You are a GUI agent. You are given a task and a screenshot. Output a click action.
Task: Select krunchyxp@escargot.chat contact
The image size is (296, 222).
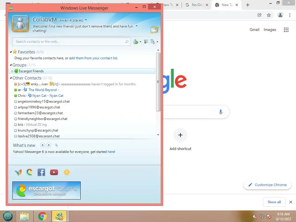tap(82, 130)
